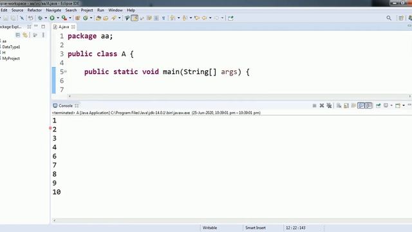Click the console Terminate square icon

click(x=314, y=106)
